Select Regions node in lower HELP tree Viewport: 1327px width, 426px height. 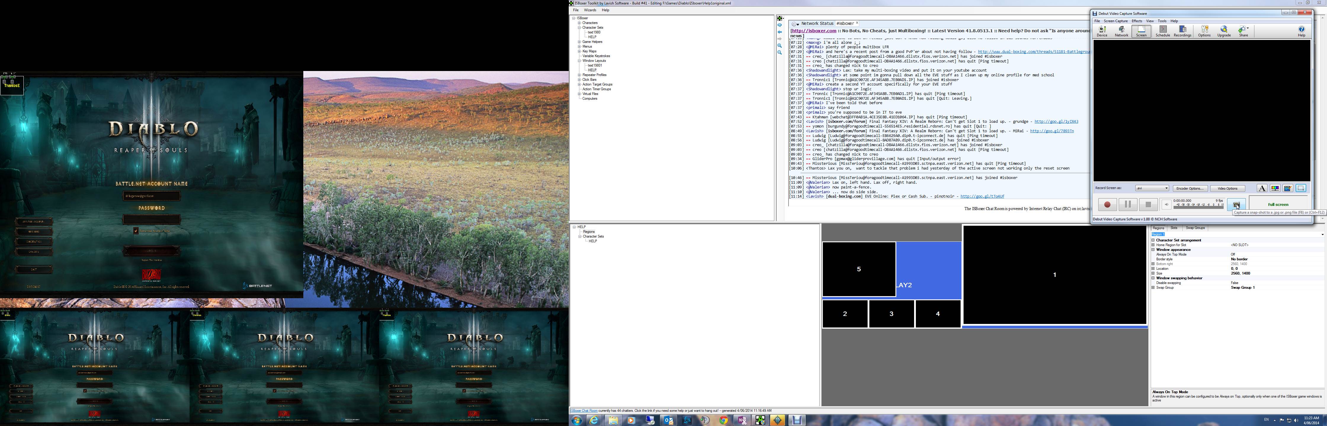[589, 232]
